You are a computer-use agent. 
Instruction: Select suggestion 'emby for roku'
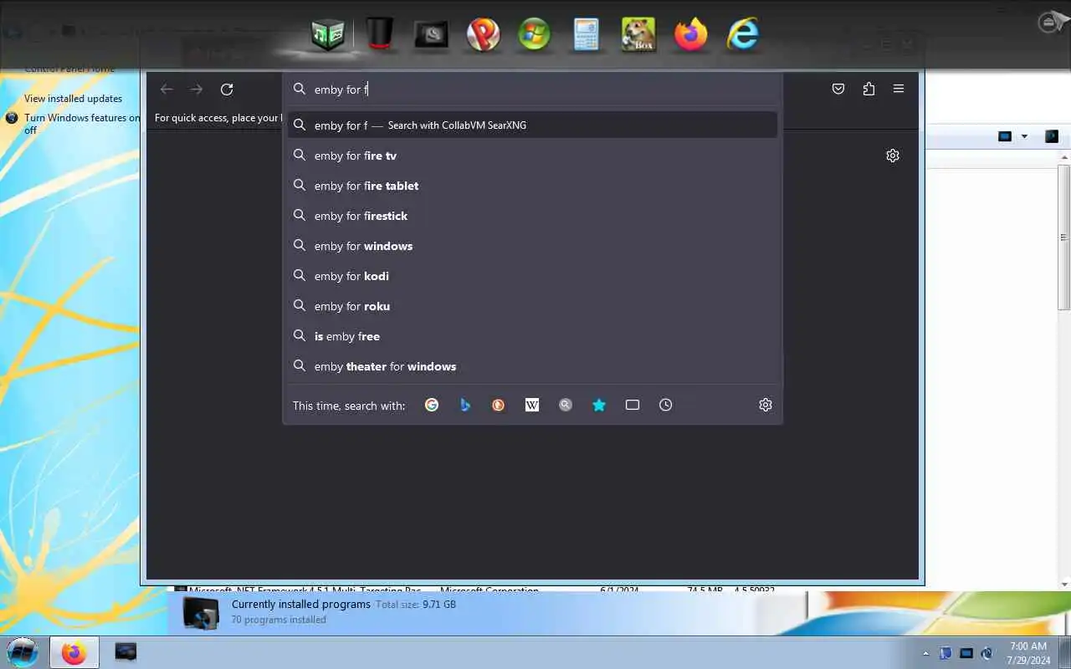532,306
